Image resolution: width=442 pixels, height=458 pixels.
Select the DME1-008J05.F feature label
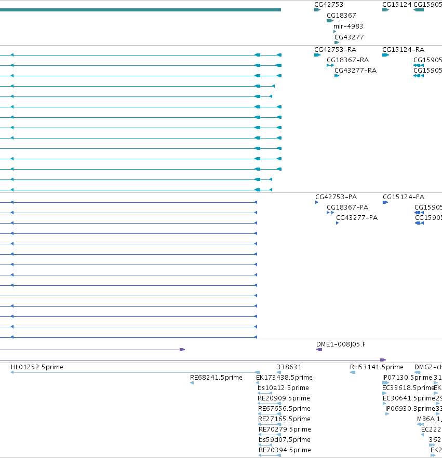tap(341, 344)
